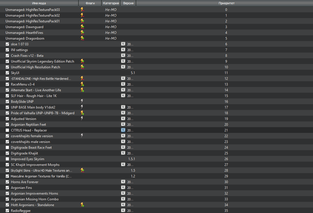The width and height of the screenshot is (313, 213).
Task: Click the Improved Eyes Skyrim version 1.5.1
Action: tap(132, 159)
